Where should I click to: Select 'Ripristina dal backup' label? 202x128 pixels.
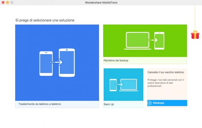tap(116, 60)
